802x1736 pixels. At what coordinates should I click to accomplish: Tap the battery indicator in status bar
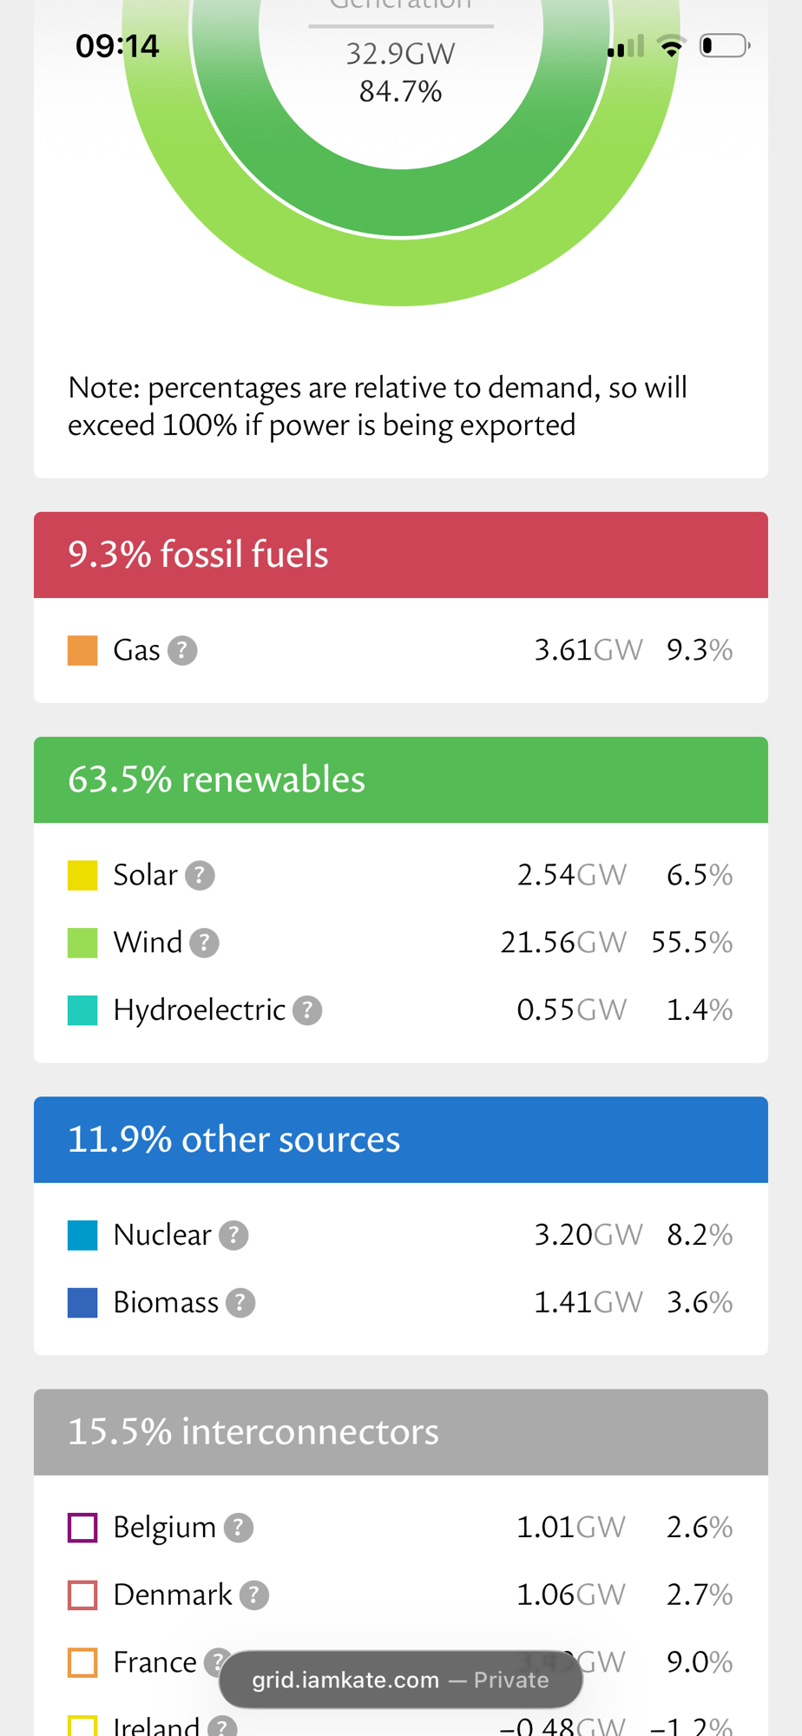(x=724, y=45)
